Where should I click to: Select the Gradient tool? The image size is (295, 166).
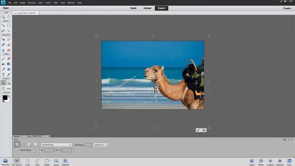click(x=9, y=64)
